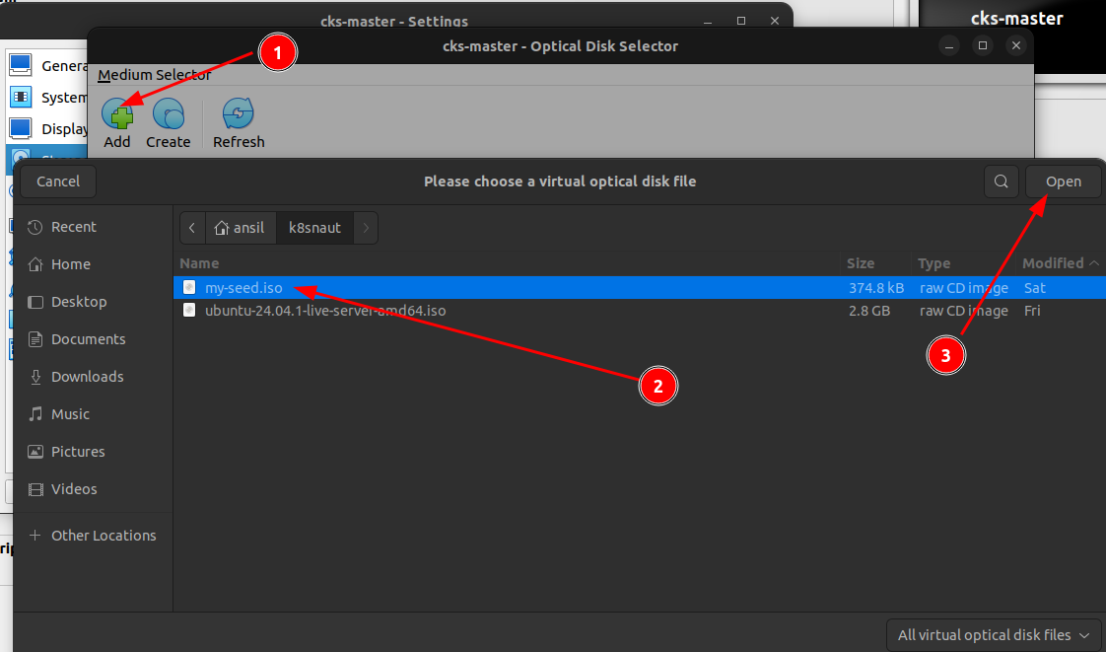Open the Documents folder in sidebar

88,339
